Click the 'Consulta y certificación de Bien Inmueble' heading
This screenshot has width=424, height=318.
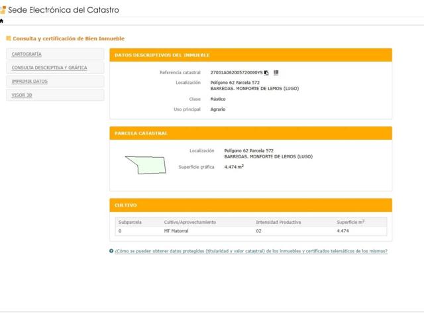point(68,38)
